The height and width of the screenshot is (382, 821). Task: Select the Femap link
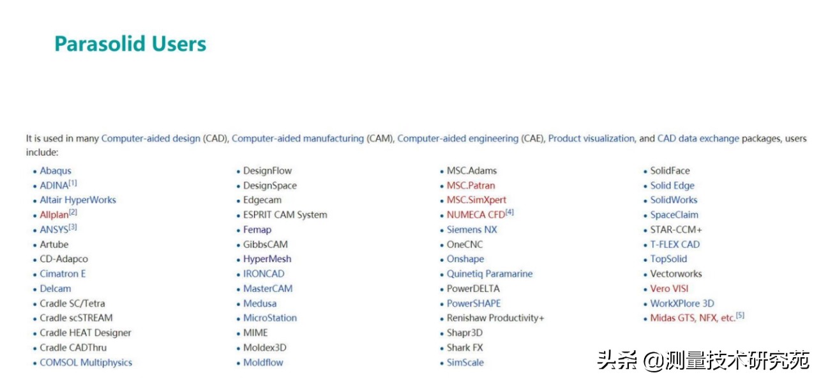[257, 229]
